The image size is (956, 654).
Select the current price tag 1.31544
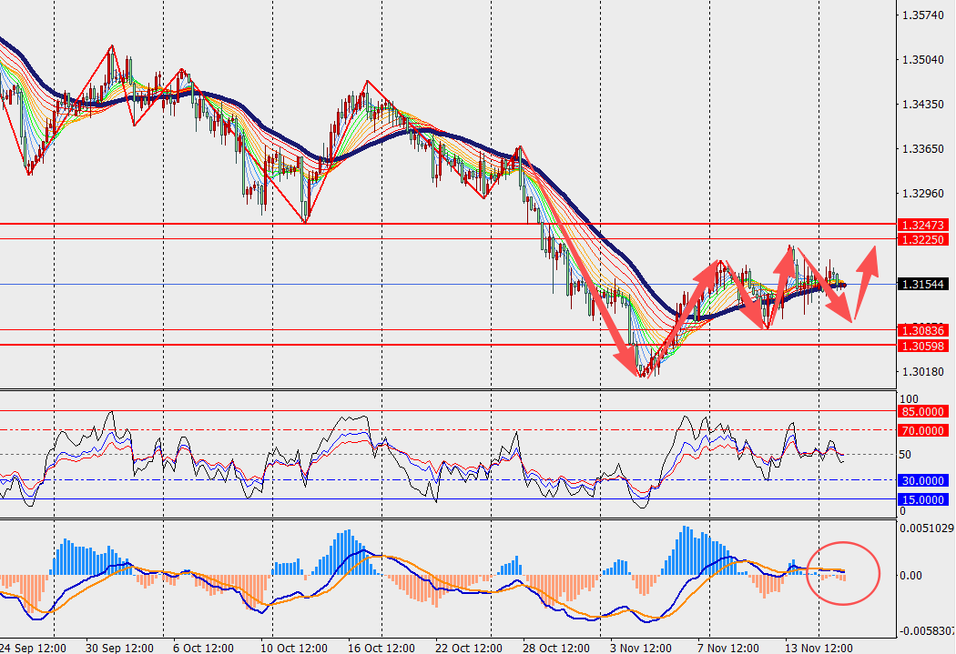pos(923,285)
